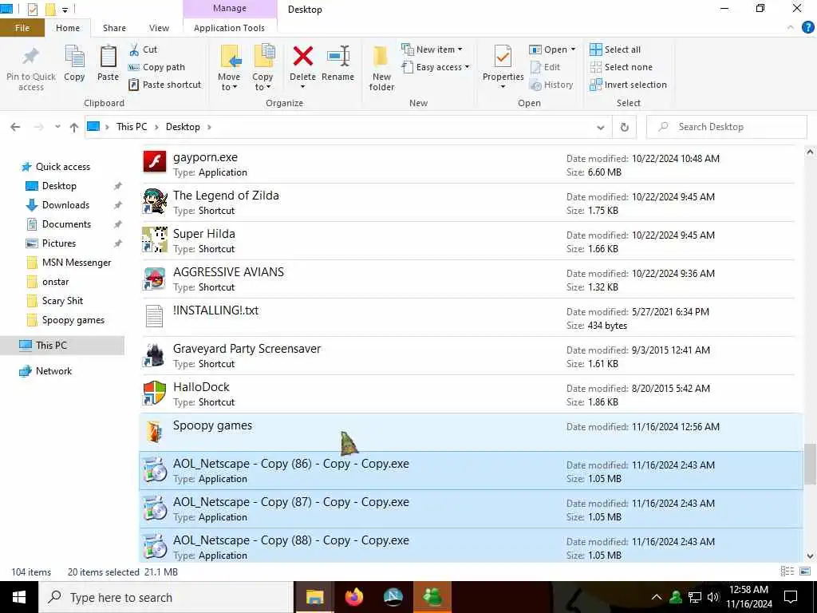
Task: Click the file list vertical scrollbar
Action: point(810,464)
